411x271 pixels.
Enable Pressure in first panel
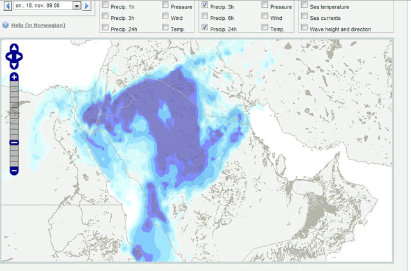(165, 4)
